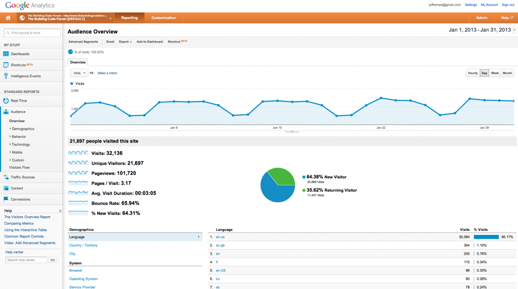
Task: Open My Account link
Action: 489,5
